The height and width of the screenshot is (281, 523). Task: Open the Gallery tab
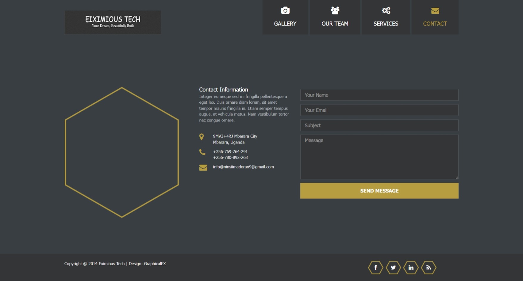285,23
